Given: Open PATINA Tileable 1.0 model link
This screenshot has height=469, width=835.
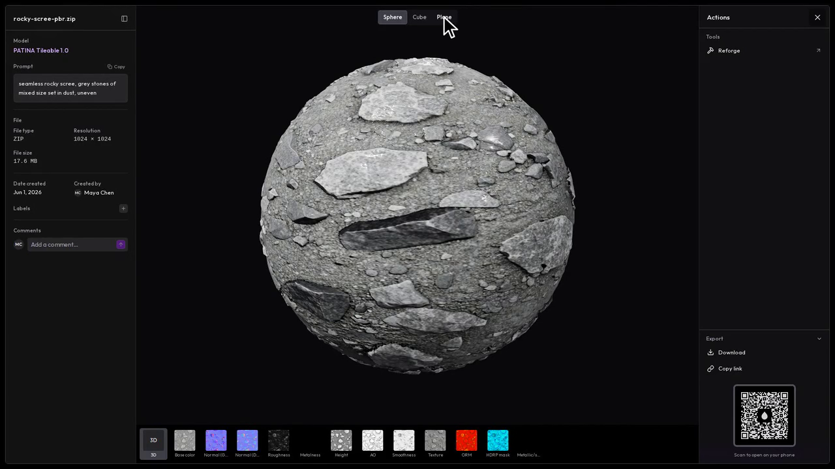Looking at the screenshot, I should coord(41,50).
